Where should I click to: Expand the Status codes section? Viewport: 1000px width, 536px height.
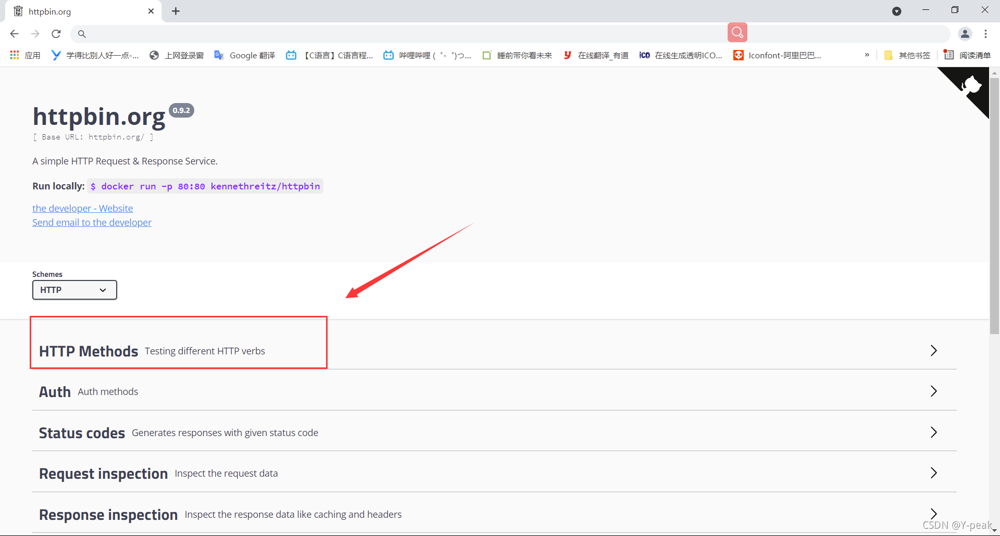click(82, 433)
